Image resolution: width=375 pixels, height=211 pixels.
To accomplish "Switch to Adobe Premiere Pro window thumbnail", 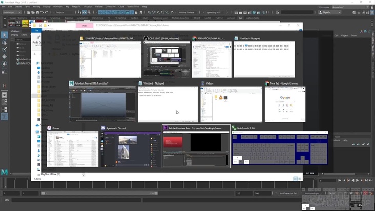I will tap(196, 150).
